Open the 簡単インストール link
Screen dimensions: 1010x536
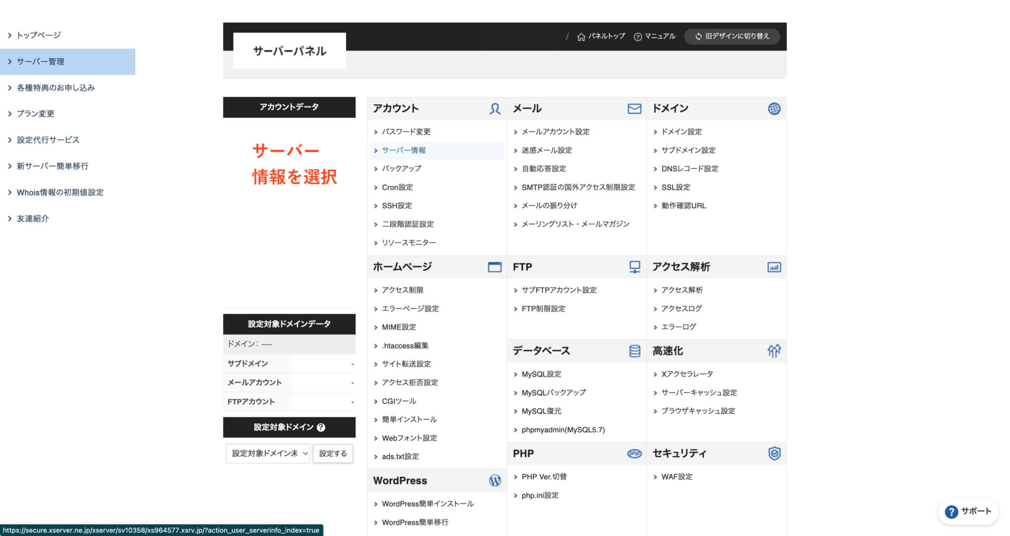[x=409, y=420]
